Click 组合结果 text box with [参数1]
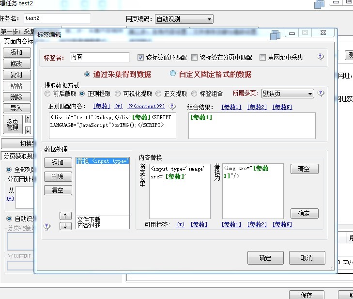 (252, 126)
